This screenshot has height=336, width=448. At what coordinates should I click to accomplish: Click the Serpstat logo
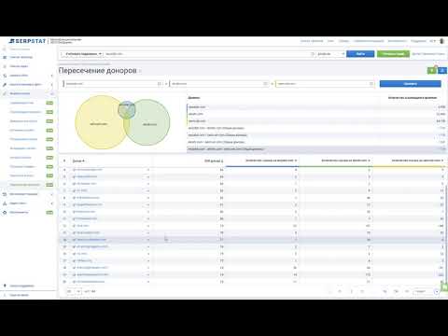click(x=27, y=41)
